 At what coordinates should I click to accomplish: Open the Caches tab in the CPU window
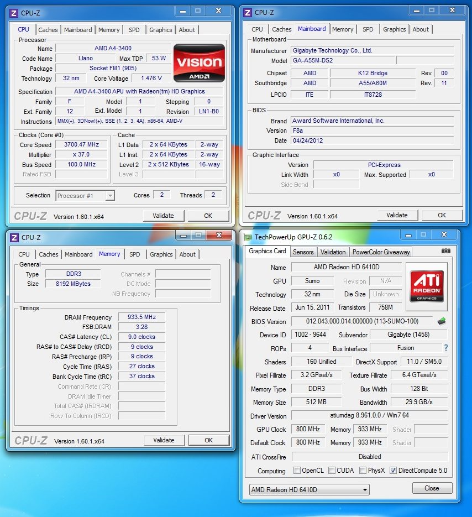click(48, 30)
